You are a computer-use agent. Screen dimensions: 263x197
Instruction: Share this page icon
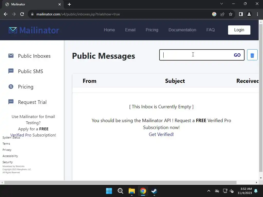[x=222, y=14]
